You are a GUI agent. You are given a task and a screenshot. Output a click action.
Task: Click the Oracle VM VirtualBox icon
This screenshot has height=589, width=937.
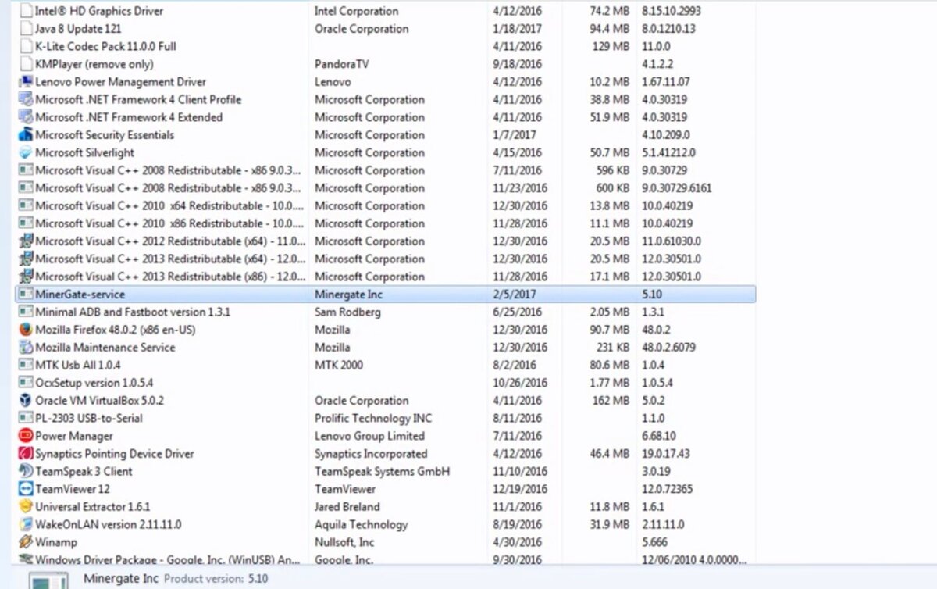[26, 401]
